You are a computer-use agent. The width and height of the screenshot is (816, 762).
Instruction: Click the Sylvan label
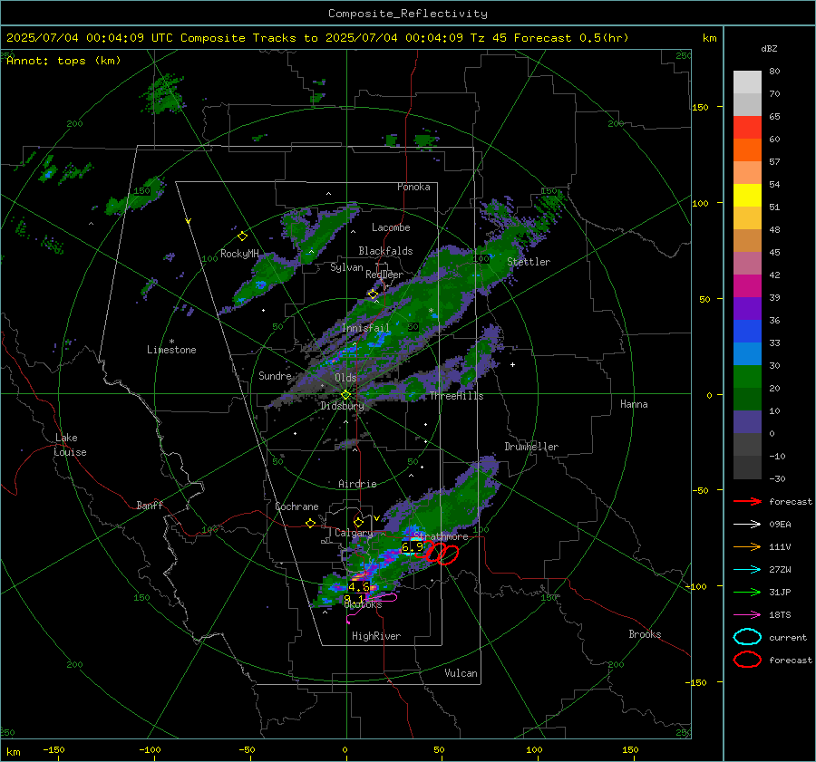pos(346,267)
